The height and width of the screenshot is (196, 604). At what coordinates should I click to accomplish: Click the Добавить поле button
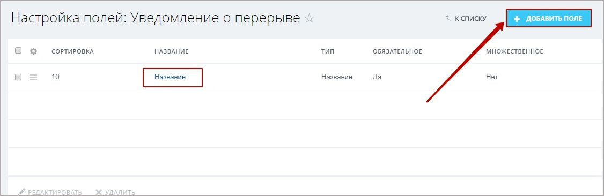(x=549, y=18)
